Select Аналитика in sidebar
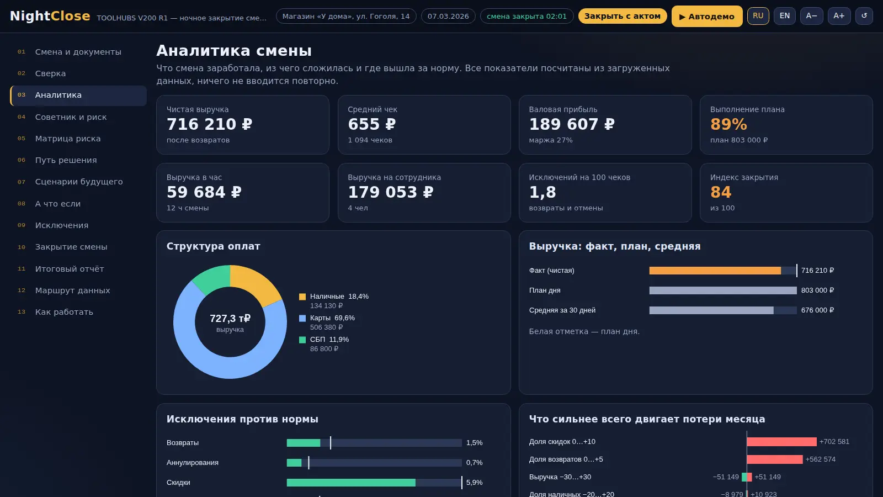 coord(78,95)
